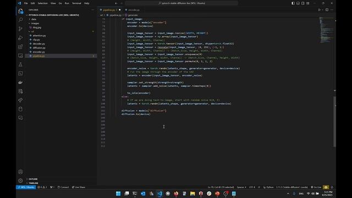The width and height of the screenshot is (352, 198).
Task: Open attention.py in the explorer
Action: click(x=39, y=35)
